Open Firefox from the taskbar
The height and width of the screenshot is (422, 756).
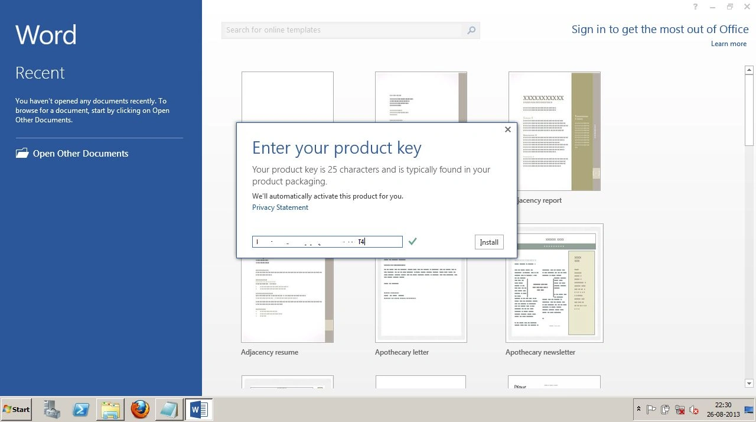pyautogui.click(x=140, y=409)
